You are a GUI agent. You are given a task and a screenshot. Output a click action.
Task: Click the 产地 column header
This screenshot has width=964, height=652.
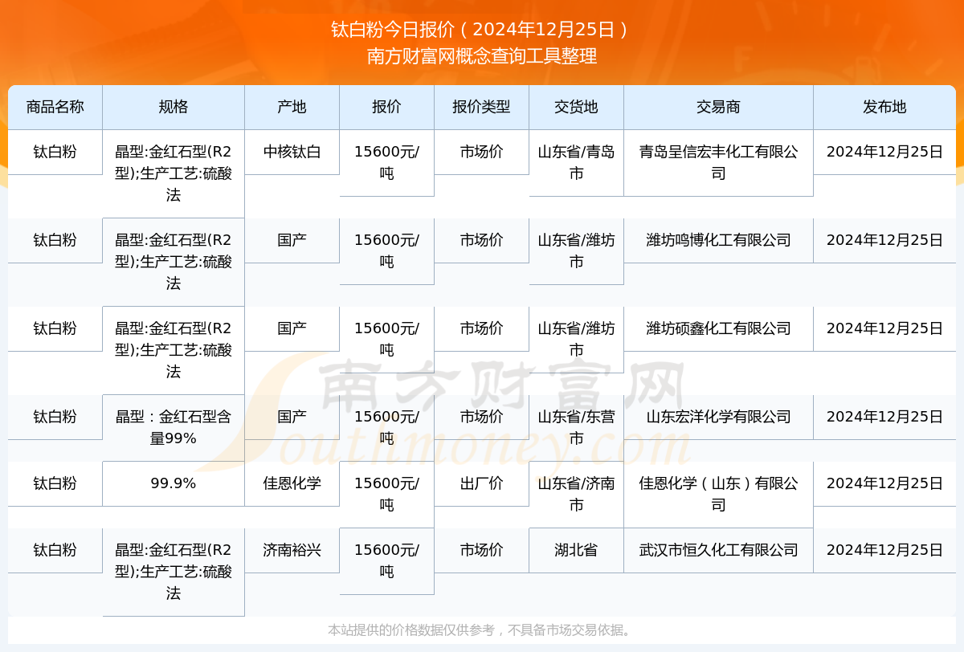point(292,107)
